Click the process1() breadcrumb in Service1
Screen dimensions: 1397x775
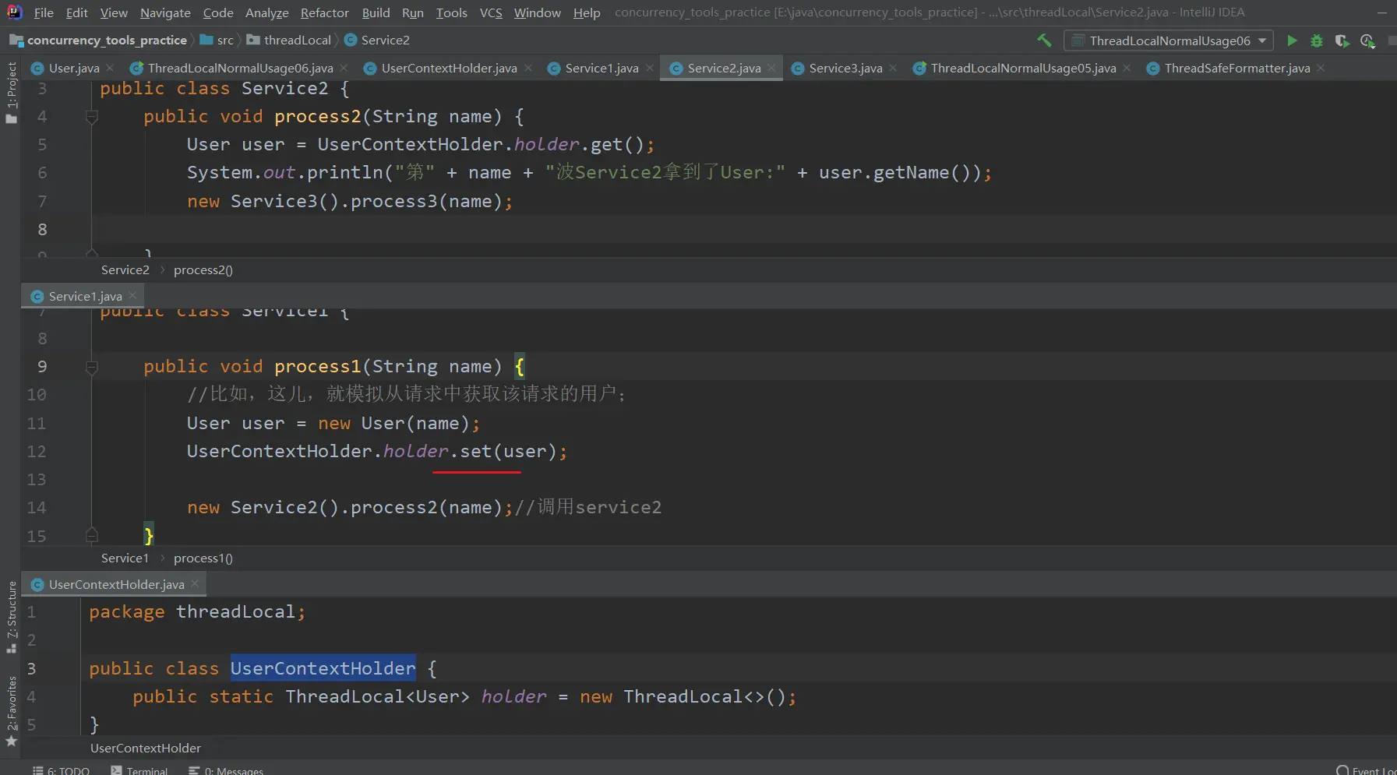(203, 558)
